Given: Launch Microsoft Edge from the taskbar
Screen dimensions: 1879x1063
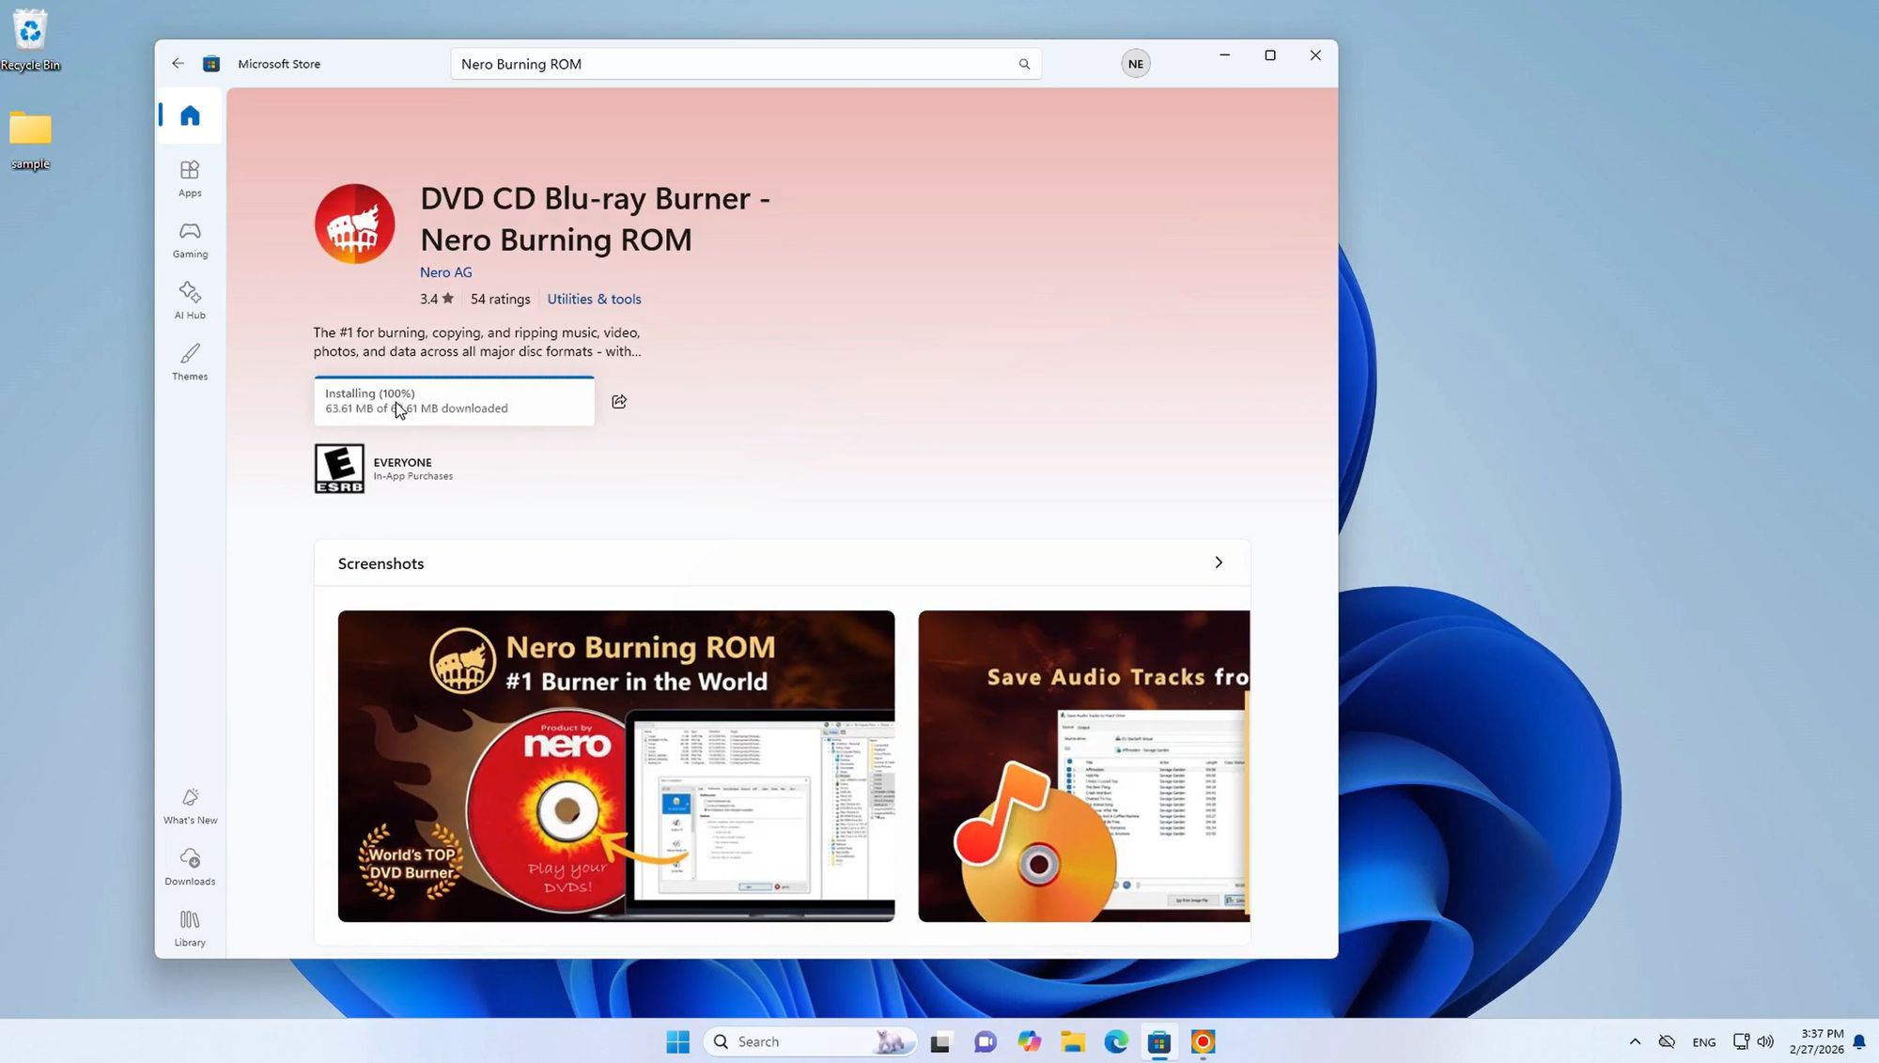Looking at the screenshot, I should tap(1115, 1041).
